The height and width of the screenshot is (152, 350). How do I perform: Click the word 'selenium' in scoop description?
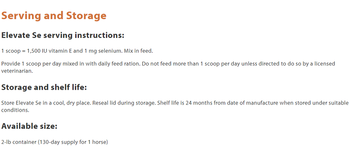[111, 51]
